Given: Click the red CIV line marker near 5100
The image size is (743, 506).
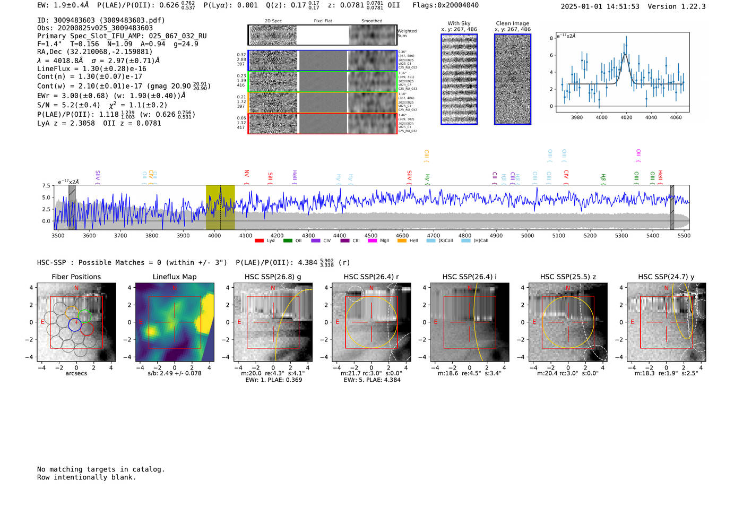Looking at the screenshot, I should point(566,176).
